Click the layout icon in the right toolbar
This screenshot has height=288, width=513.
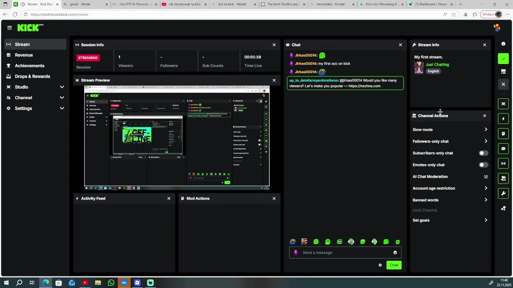coord(503,72)
